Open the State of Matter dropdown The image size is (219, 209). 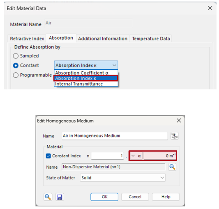(122, 178)
